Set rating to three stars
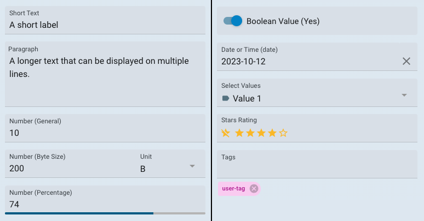The width and height of the screenshot is (424, 221). point(261,133)
